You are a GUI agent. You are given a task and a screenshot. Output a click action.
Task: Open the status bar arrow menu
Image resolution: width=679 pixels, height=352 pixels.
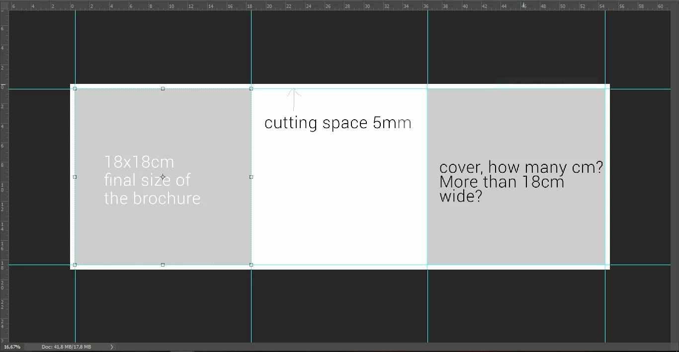point(111,347)
